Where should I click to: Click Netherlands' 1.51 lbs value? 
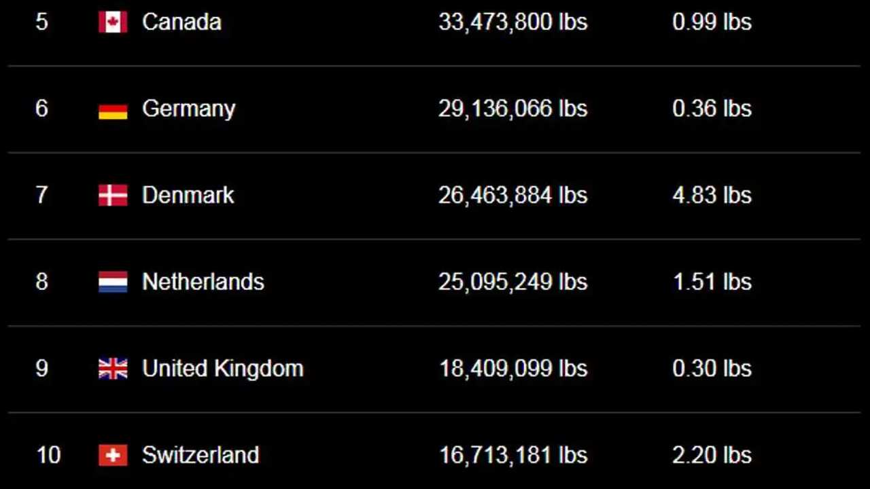tap(712, 282)
